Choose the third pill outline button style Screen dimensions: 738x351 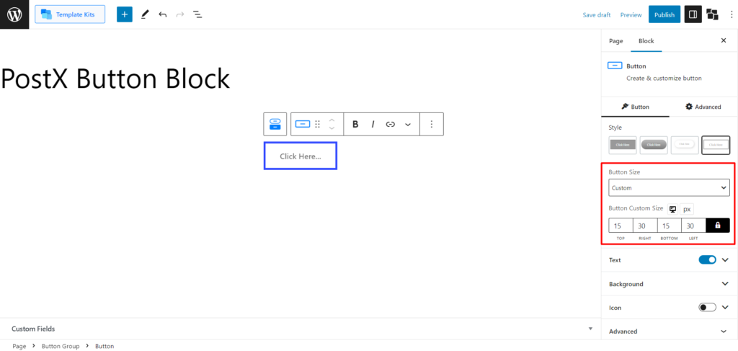(685, 145)
